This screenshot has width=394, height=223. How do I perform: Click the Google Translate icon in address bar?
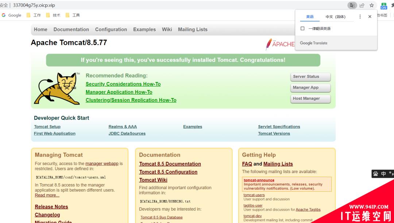click(x=352, y=5)
